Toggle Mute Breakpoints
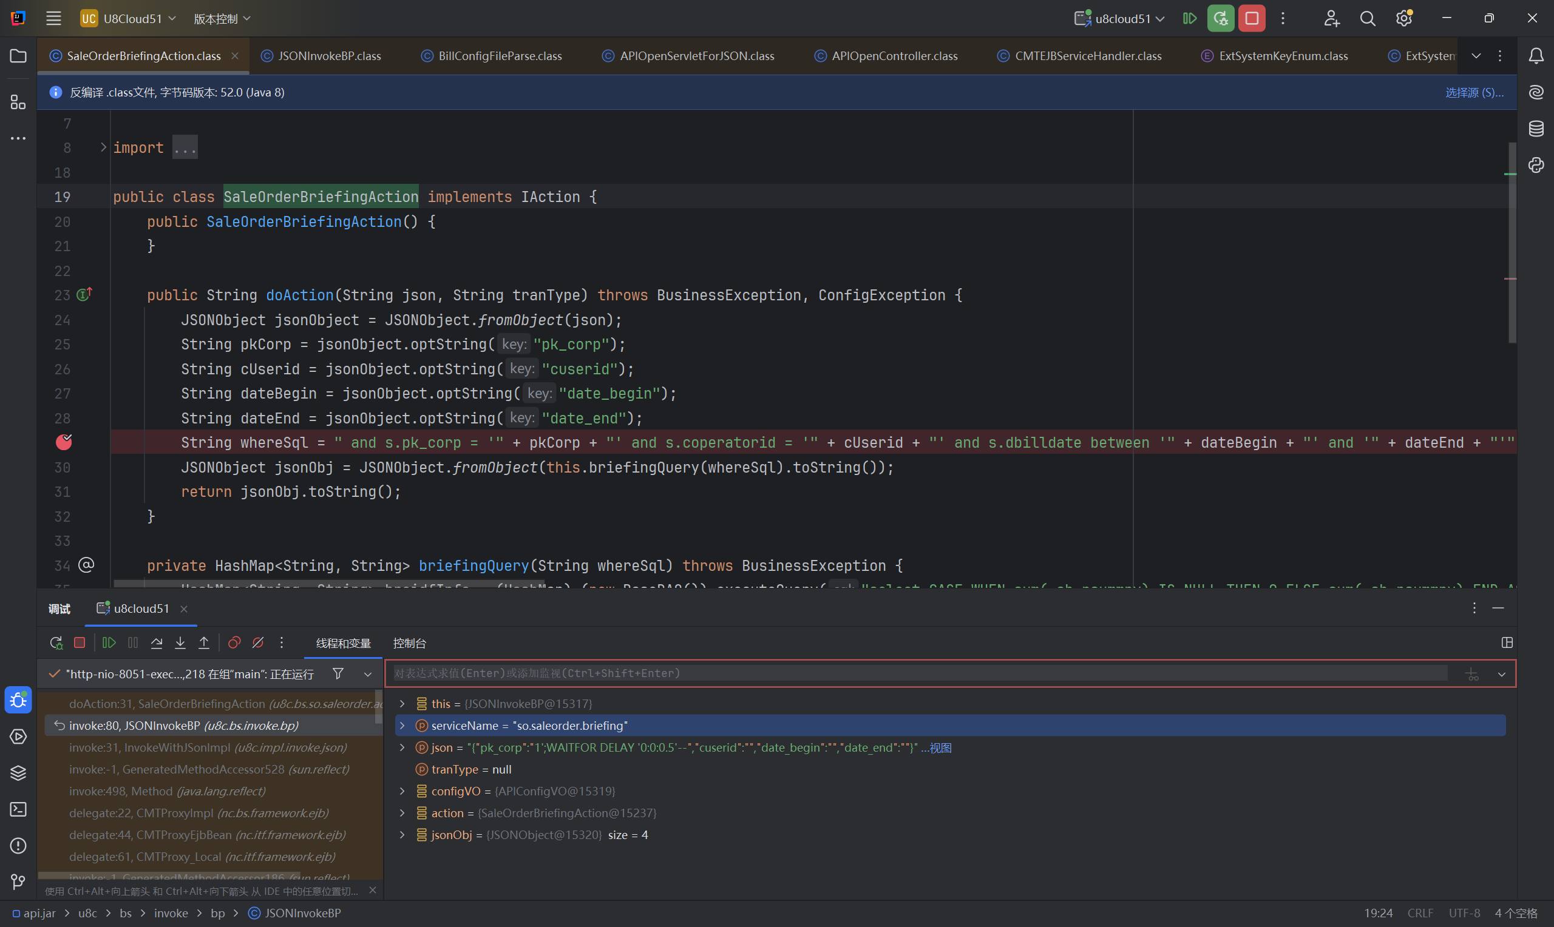The width and height of the screenshot is (1554, 927). (x=257, y=643)
